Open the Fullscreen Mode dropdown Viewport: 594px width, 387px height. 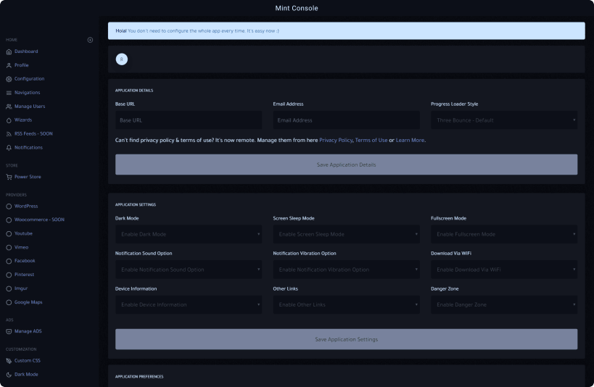504,234
